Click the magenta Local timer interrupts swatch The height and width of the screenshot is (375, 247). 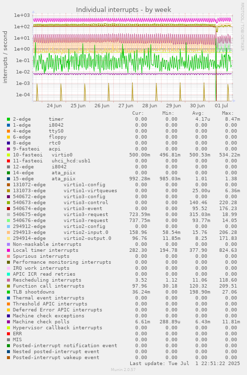8,250
